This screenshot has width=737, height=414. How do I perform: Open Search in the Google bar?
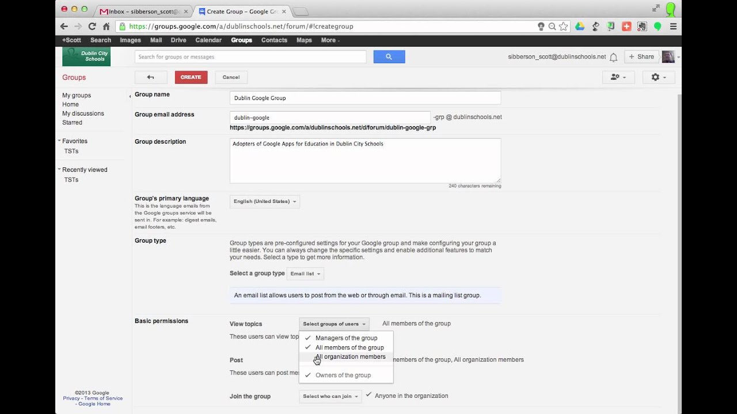(101, 40)
